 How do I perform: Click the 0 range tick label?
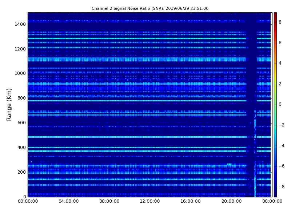pyautogui.click(x=25, y=197)
